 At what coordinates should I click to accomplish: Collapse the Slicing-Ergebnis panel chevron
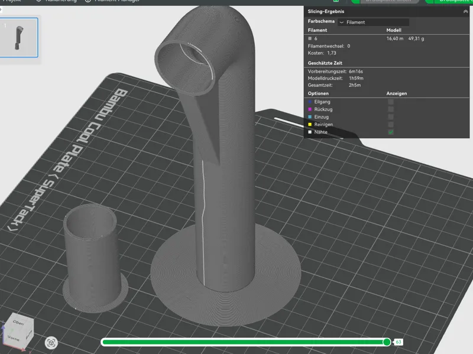pyautogui.click(x=465, y=11)
